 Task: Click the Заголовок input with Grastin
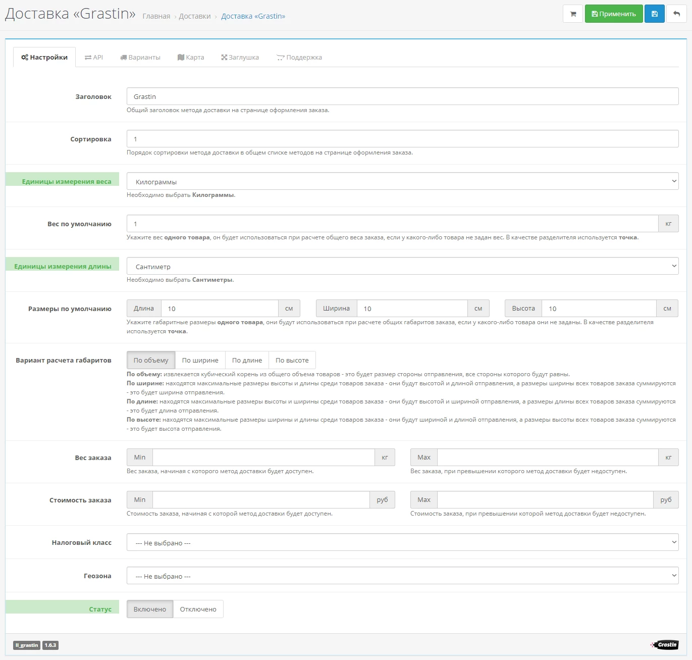coord(403,96)
